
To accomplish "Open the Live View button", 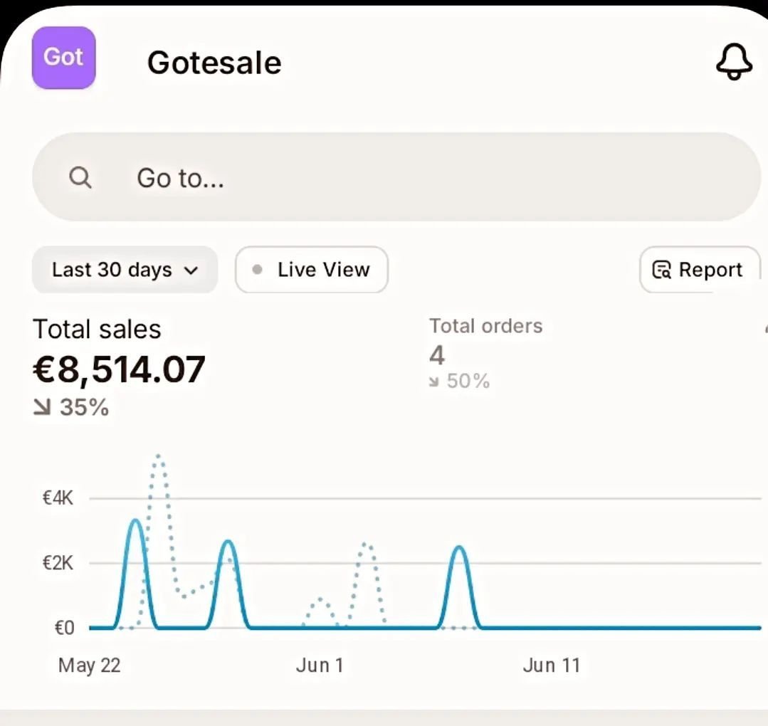I will (x=312, y=270).
